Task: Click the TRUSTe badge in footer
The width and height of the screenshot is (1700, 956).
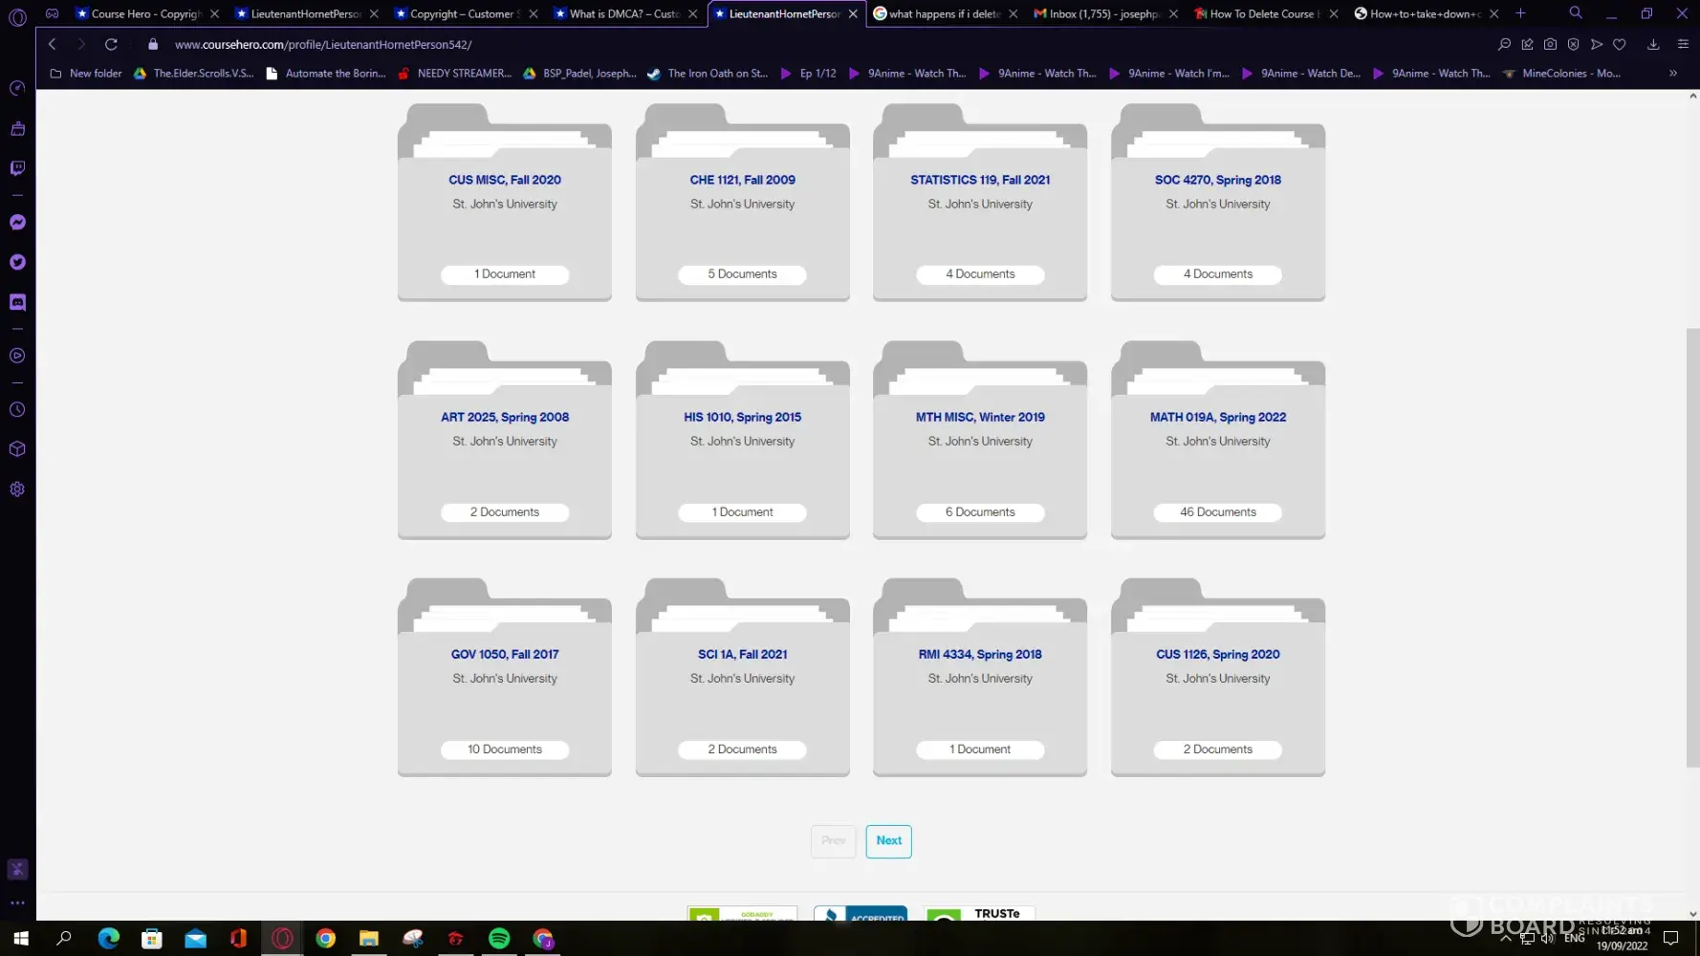Action: coord(980,914)
